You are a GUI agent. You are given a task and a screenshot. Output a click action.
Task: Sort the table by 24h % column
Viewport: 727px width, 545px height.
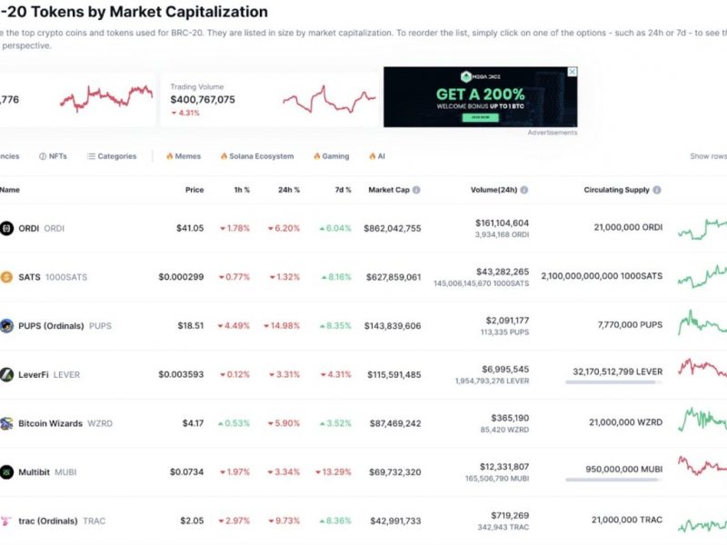pyautogui.click(x=289, y=190)
